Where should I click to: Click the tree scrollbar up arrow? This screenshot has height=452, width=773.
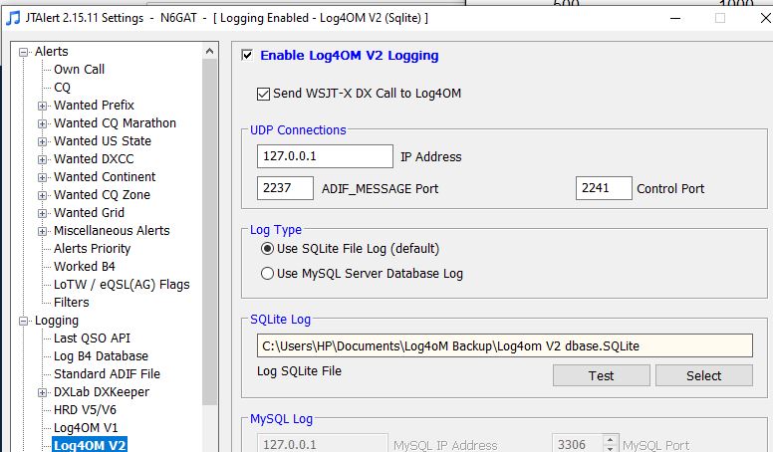coord(209,51)
